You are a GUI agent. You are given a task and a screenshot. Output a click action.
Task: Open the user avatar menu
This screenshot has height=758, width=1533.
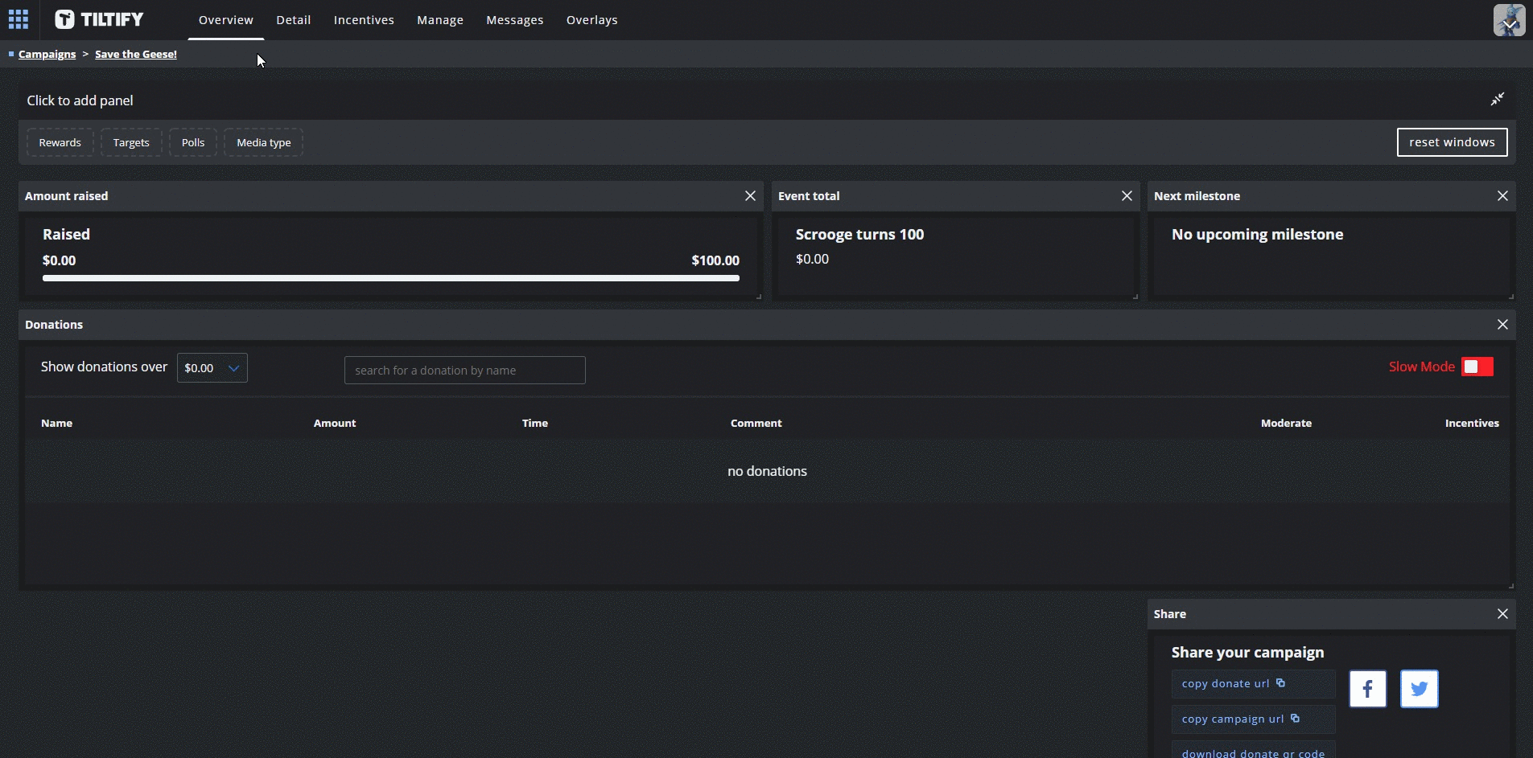1509,20
